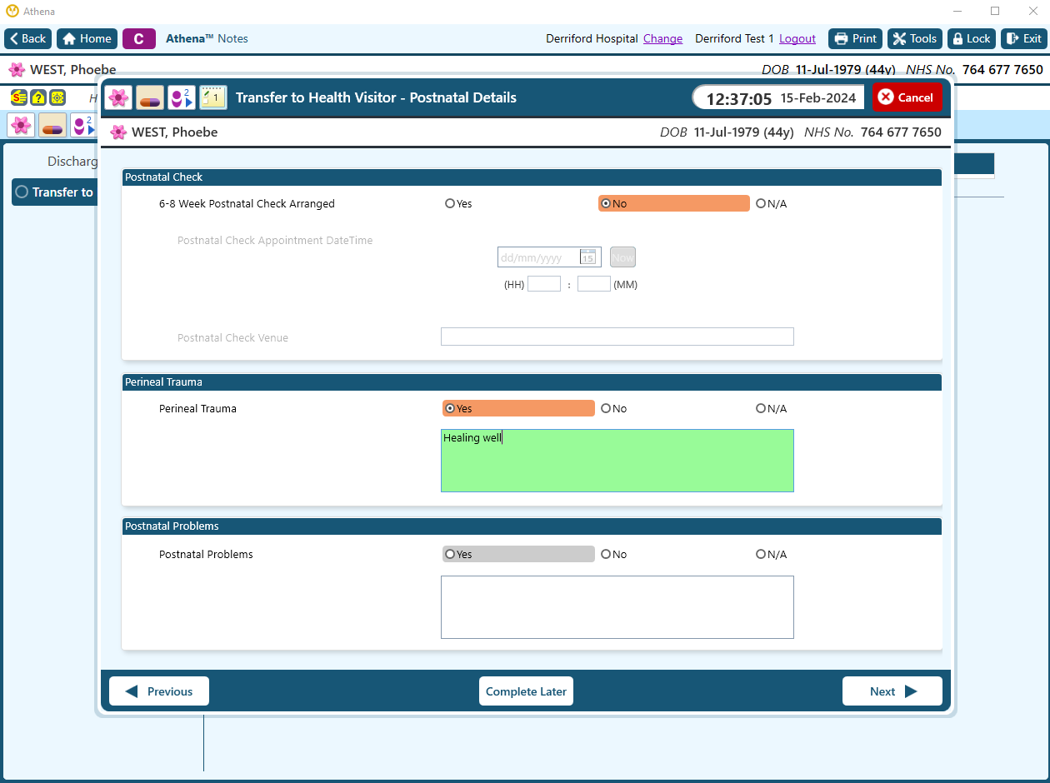
Task: Select No for Postnatal Check Arranged
Action: (673, 203)
